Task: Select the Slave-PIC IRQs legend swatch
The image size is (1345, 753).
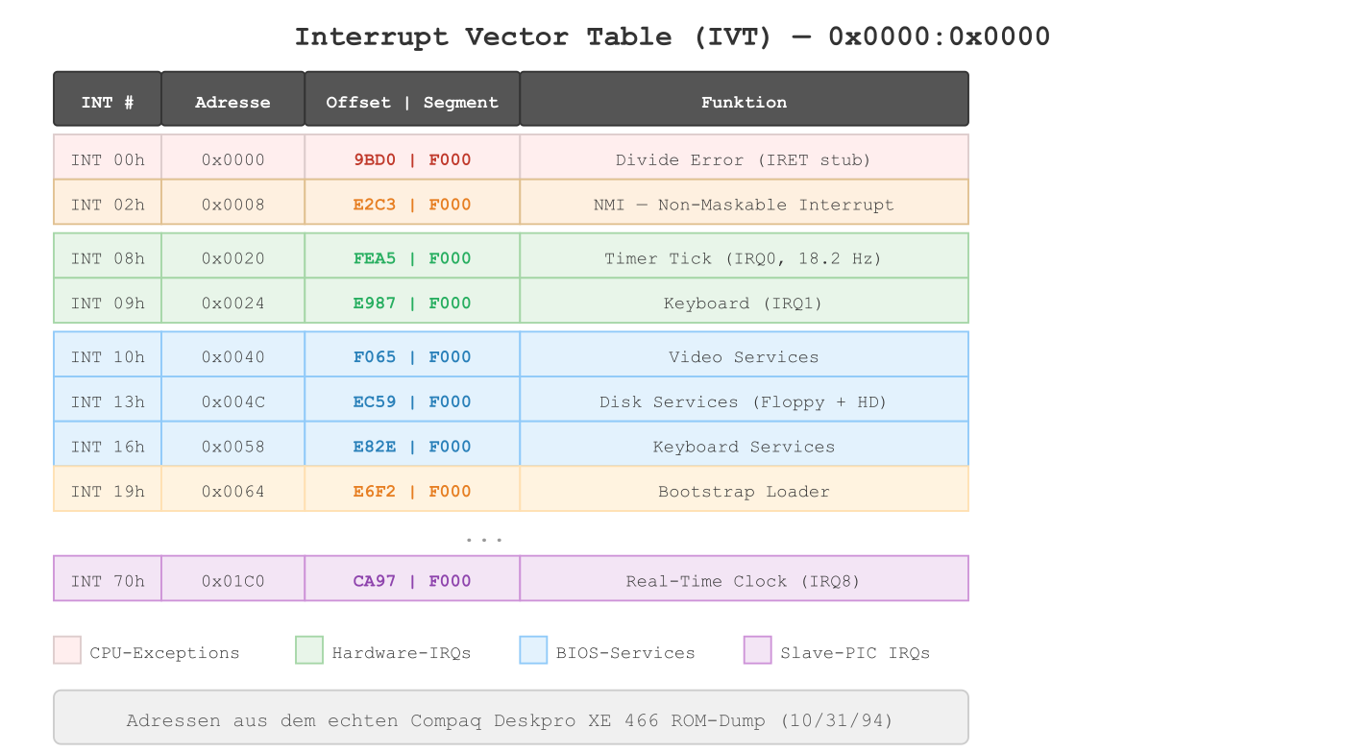Action: pyautogui.click(x=758, y=650)
